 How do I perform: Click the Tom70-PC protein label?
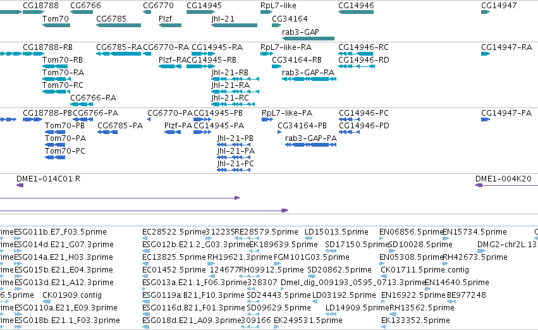(65, 151)
